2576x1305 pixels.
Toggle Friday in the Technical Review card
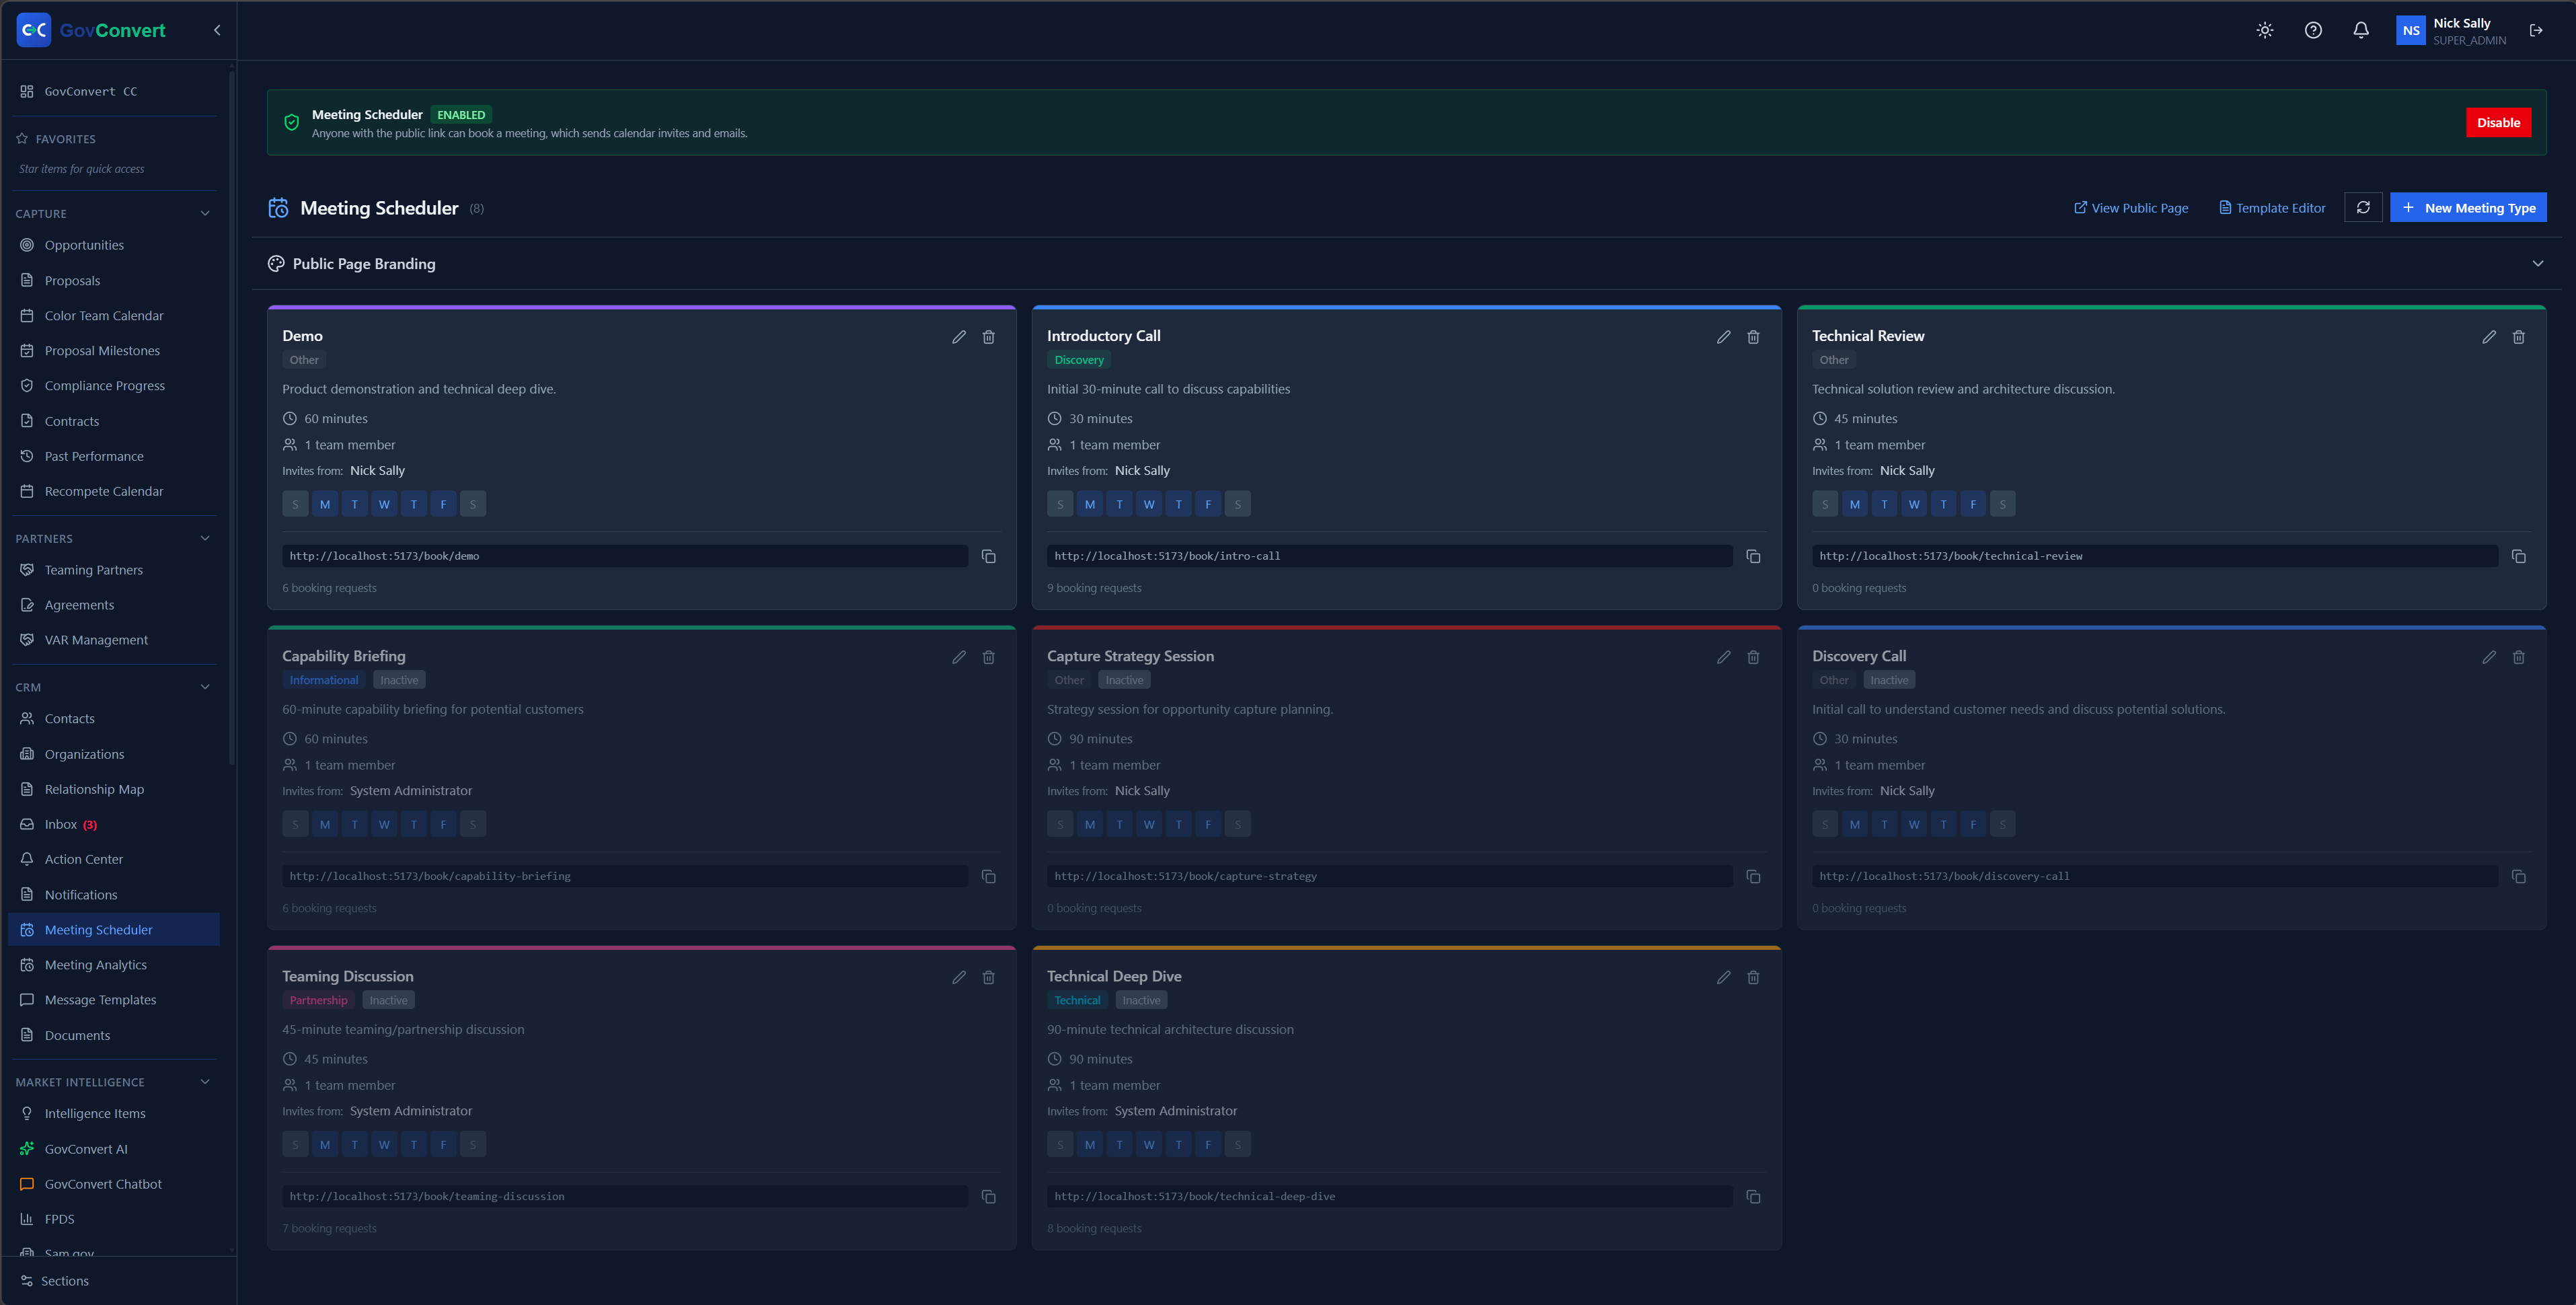[x=1972, y=504]
